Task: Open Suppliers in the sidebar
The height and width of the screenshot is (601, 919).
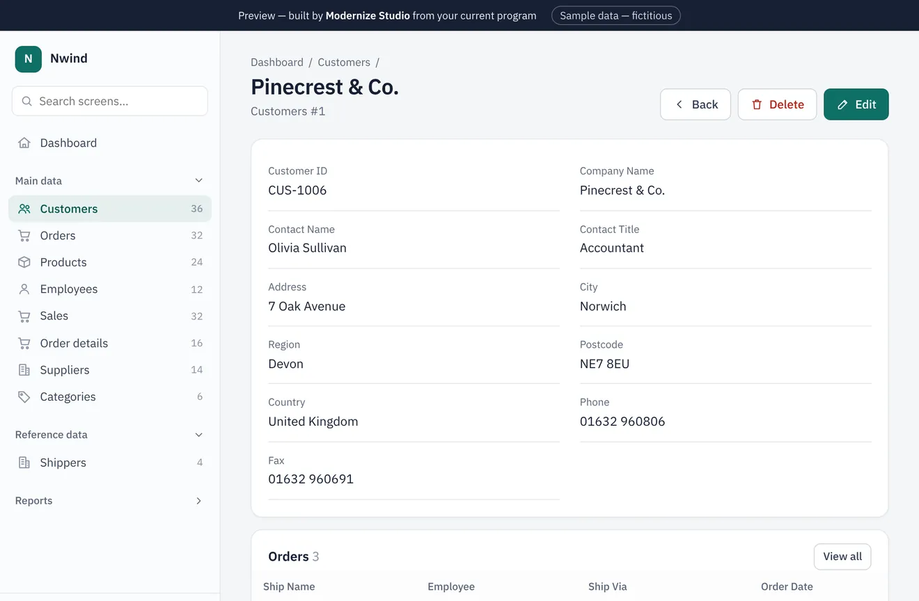Action: (x=110, y=370)
